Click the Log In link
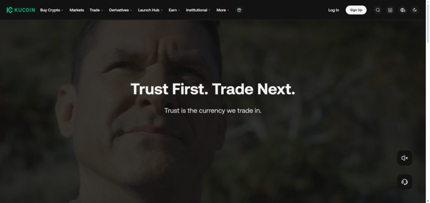Screen dimensions: 430x203 click(x=334, y=10)
